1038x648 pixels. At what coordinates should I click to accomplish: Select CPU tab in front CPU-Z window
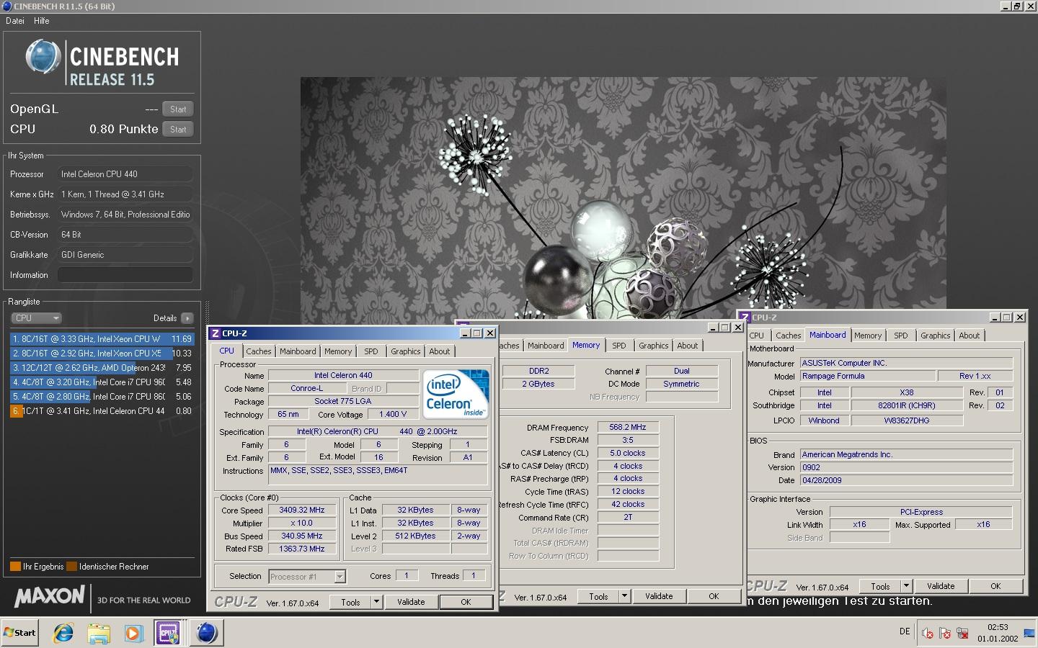tap(227, 351)
